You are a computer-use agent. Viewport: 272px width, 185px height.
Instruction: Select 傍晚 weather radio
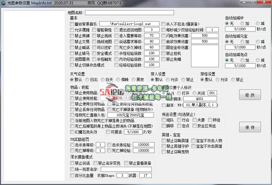pyautogui.click(x=118, y=80)
